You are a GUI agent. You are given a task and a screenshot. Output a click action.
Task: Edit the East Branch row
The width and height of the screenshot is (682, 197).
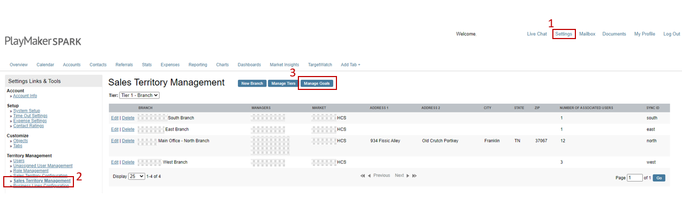[115, 129]
